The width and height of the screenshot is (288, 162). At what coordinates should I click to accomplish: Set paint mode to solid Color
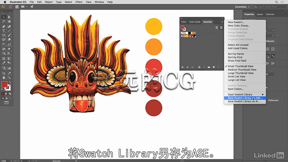click(3, 94)
